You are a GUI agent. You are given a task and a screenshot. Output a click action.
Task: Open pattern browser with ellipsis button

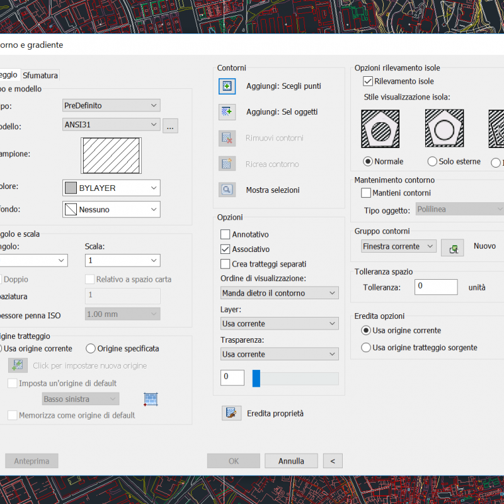[170, 126]
